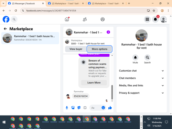Screen dimensions: 172x129
Task: Click the 8563616034 message bubble
Action: 80,96
